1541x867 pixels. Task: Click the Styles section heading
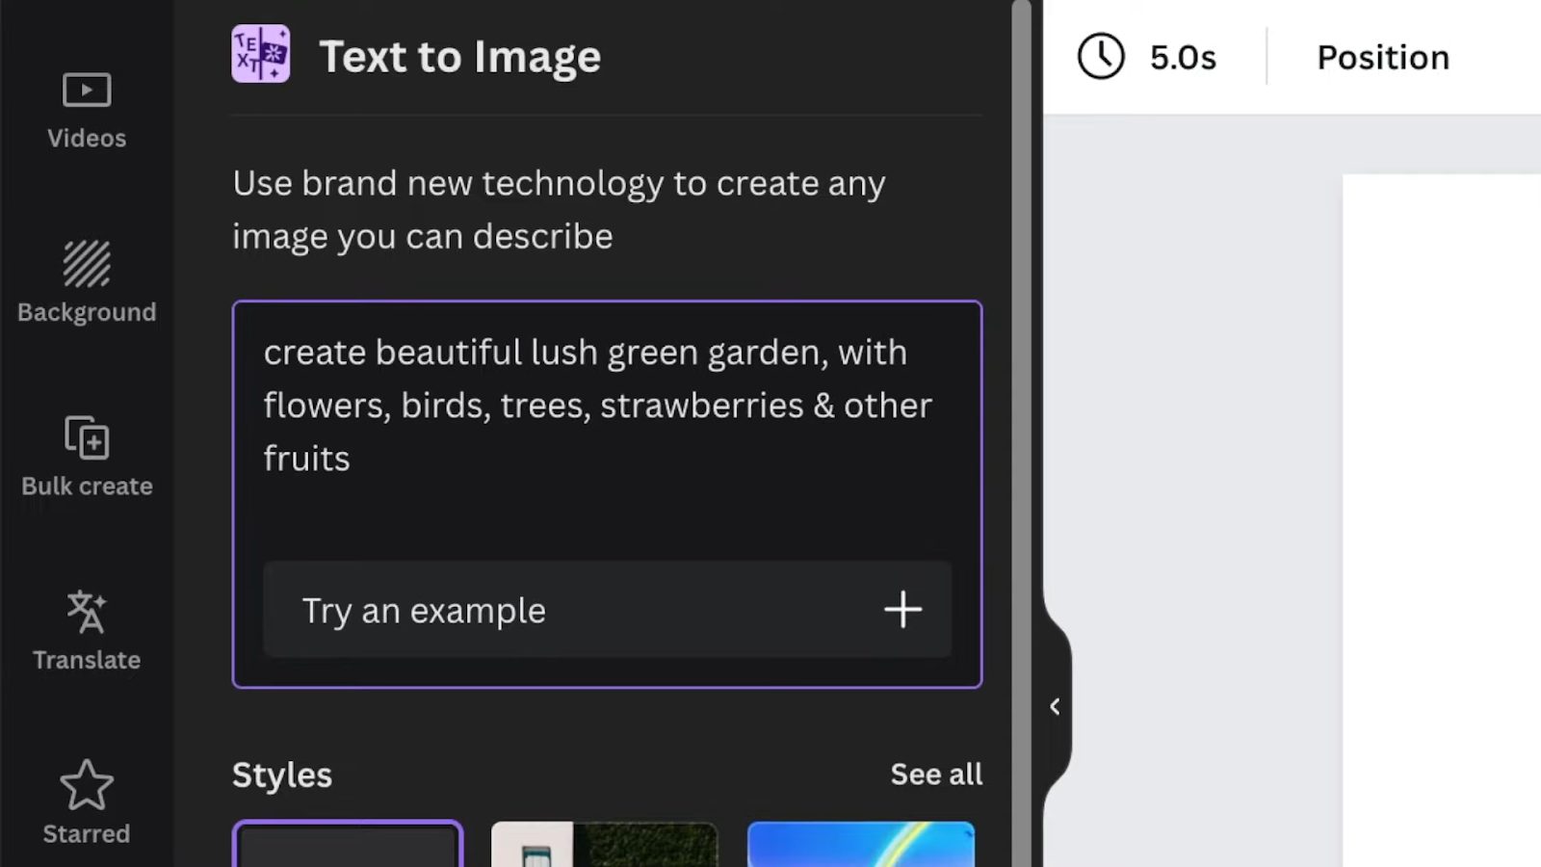(x=282, y=775)
